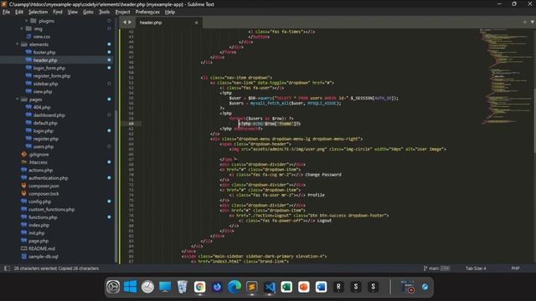Open users.php in sidebar
Image resolution: width=536 pixels, height=301 pixels.
[x=44, y=146]
